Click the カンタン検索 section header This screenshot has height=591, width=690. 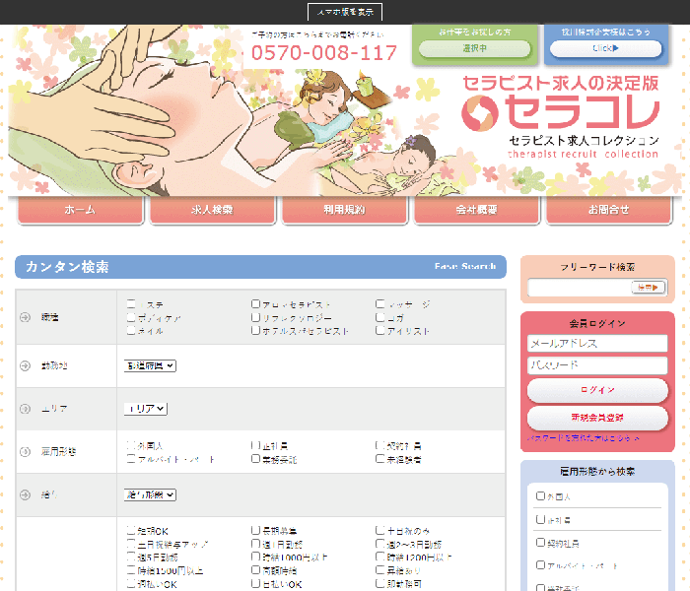(x=260, y=267)
